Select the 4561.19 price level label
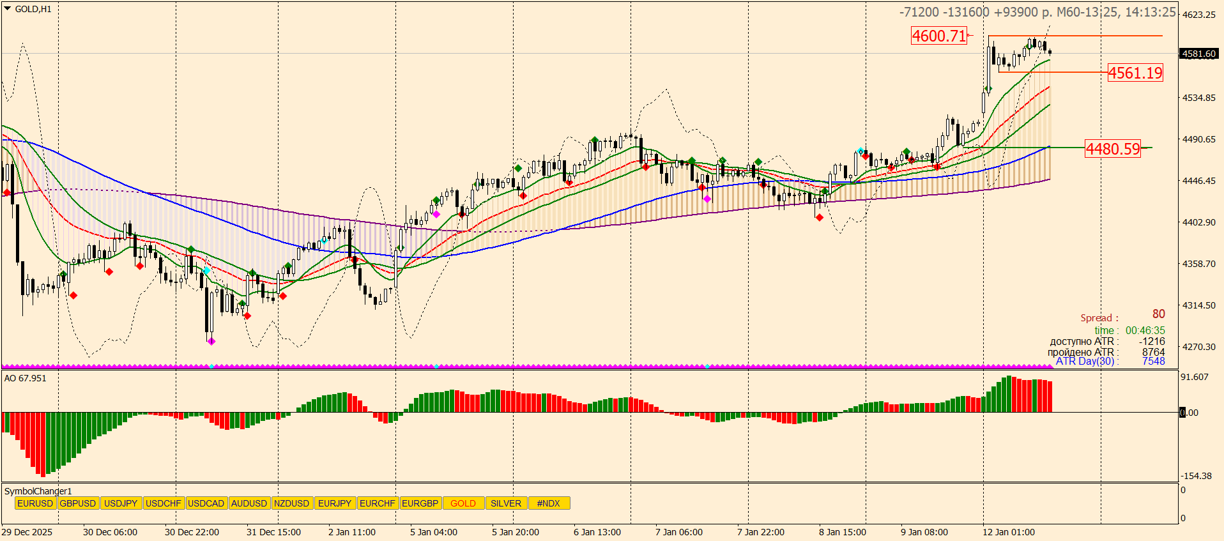This screenshot has width=1224, height=541. click(1135, 73)
